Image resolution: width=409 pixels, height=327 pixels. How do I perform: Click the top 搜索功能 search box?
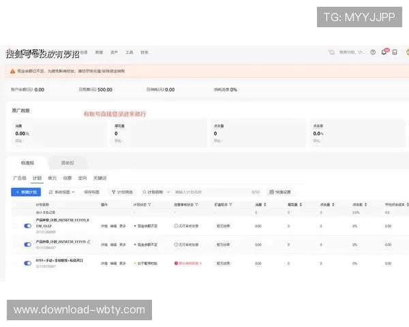pyautogui.click(x=352, y=52)
